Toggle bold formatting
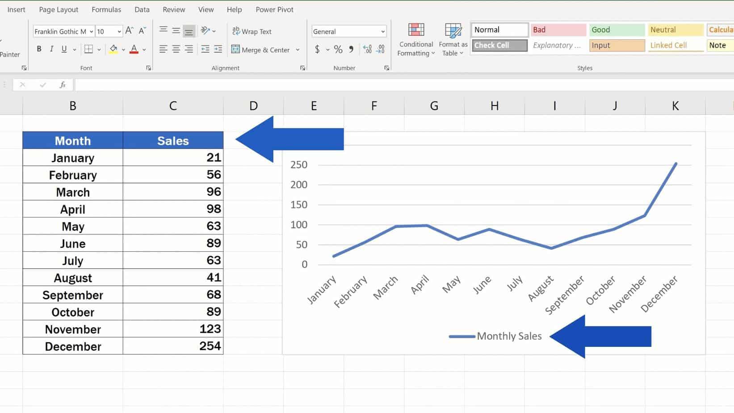This screenshot has width=734, height=413. click(39, 49)
